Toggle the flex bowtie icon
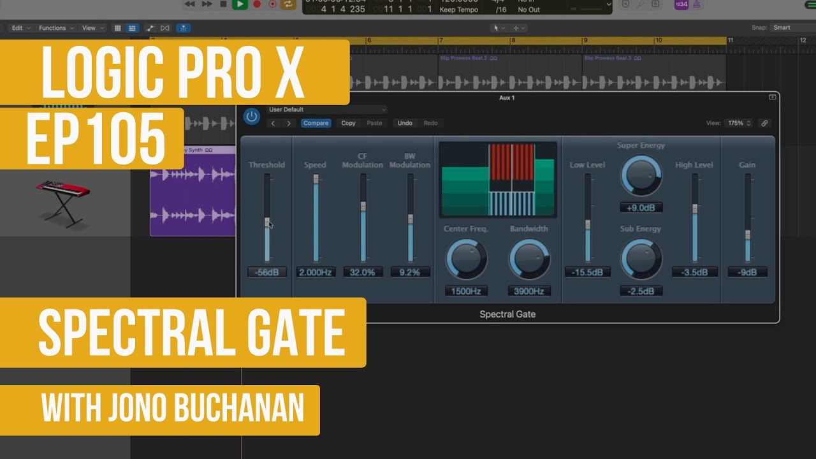Viewport: 816px width, 459px height. pyautogui.click(x=165, y=28)
